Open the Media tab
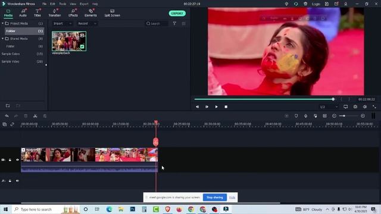This screenshot has height=214, width=381. tap(8, 13)
